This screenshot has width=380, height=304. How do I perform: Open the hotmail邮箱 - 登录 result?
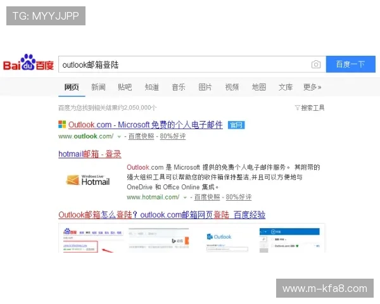tap(90, 154)
